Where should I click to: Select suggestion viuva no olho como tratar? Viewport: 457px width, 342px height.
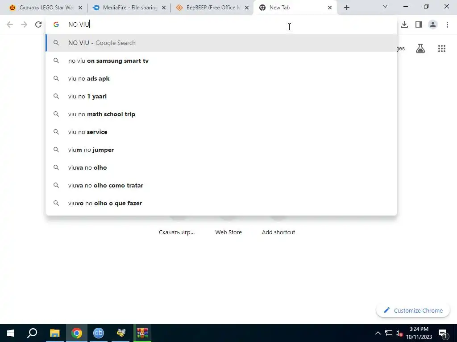pos(221,185)
